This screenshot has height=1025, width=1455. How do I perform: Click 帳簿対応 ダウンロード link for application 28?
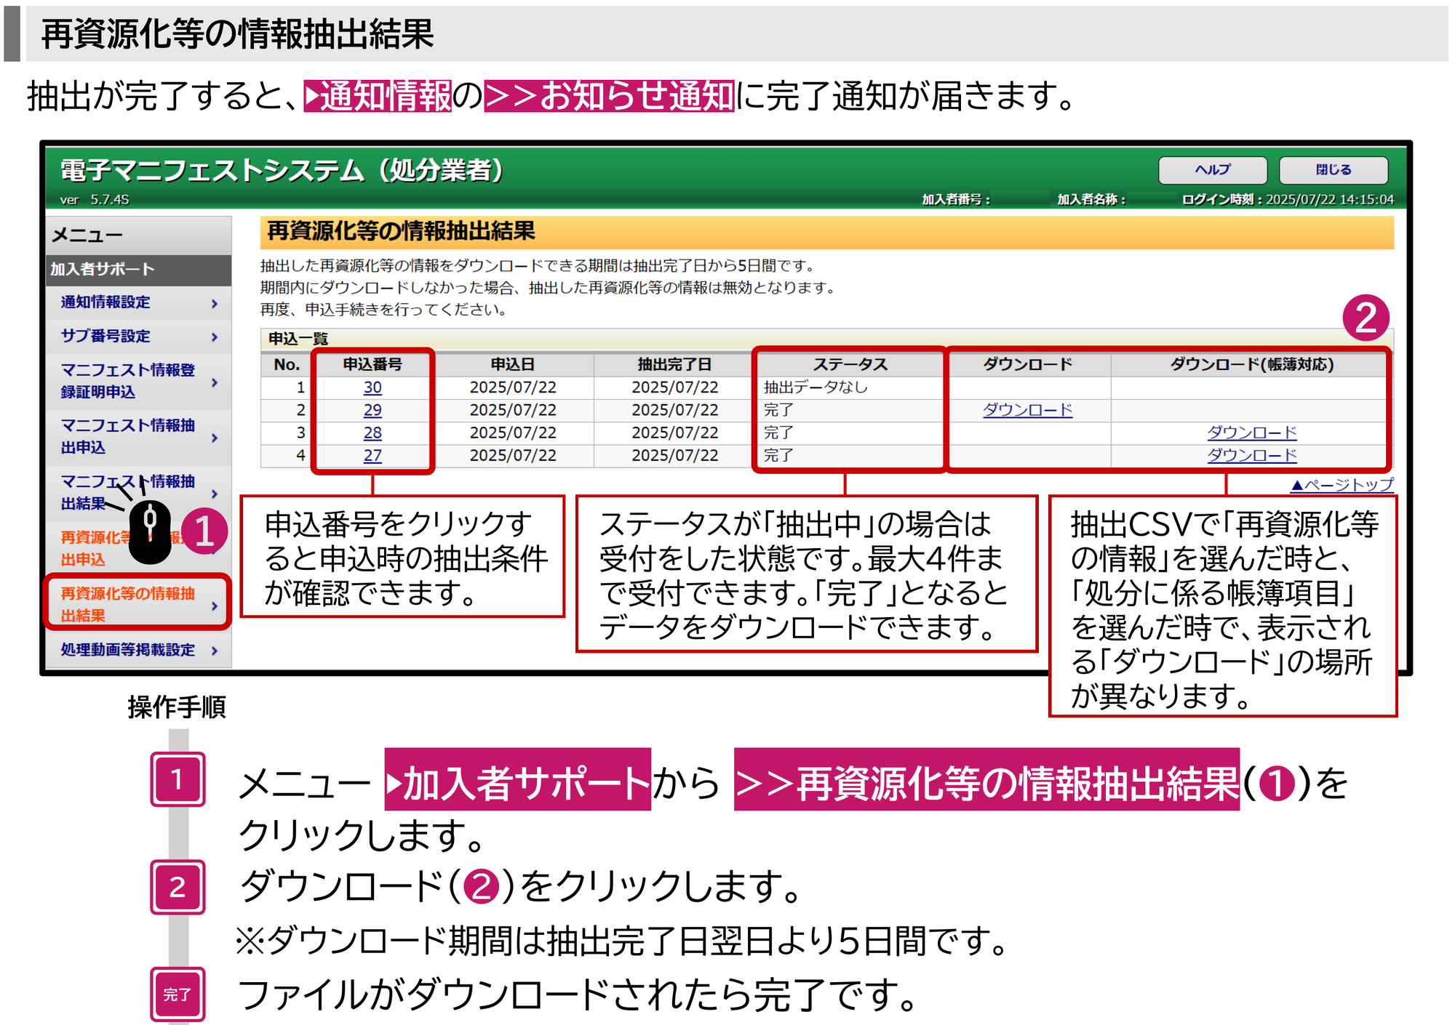(x=1251, y=433)
